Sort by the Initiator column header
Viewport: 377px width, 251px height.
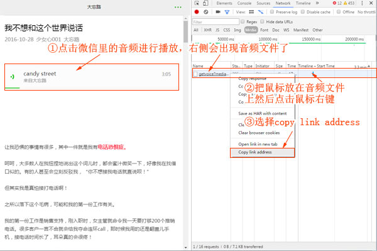[x=262, y=65]
